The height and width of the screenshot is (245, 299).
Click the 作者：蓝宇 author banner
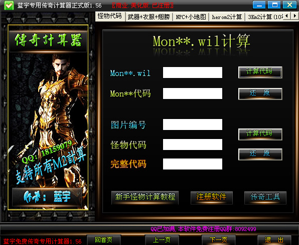coord(47,196)
